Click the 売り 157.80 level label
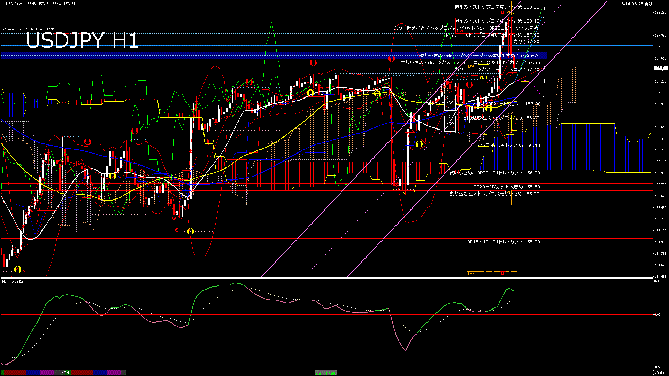This screenshot has width=669, height=376. pos(526,42)
